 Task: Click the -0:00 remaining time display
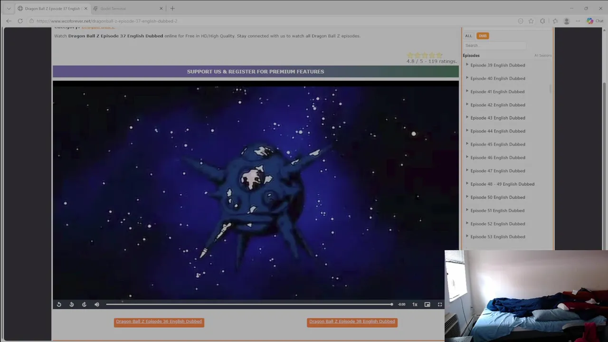tap(402, 304)
